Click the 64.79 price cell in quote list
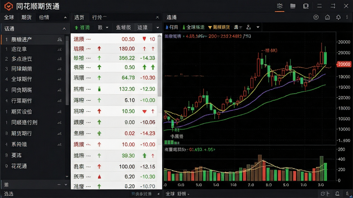This screenshot has width=353, height=198. point(128,78)
